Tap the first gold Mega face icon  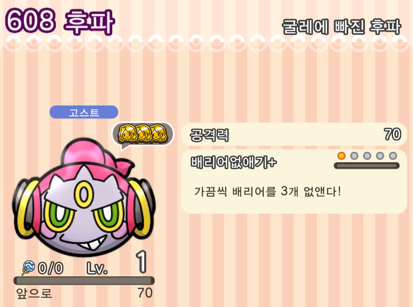coord(127,133)
